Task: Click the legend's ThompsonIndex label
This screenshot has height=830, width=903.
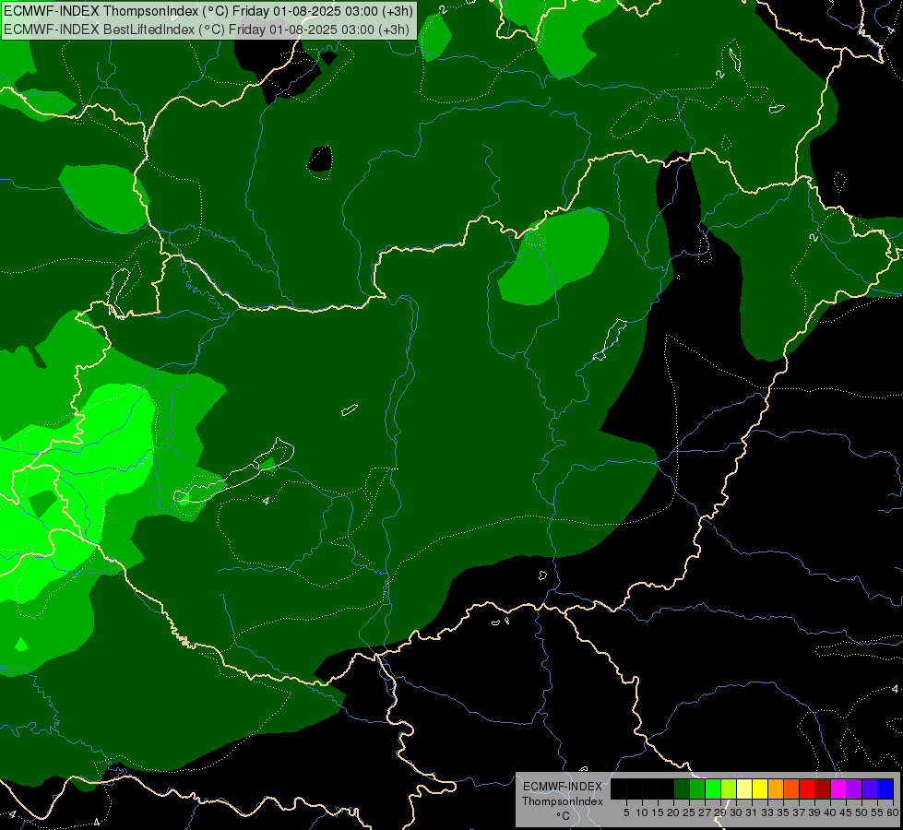Action: coord(563,801)
